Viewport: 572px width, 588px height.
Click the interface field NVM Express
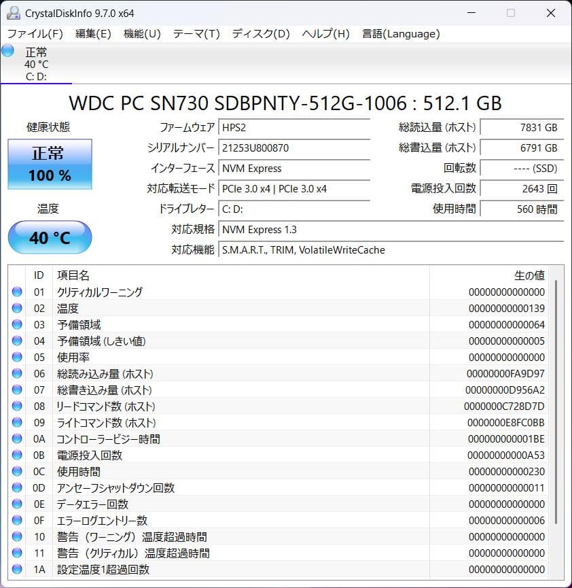pyautogui.click(x=294, y=169)
